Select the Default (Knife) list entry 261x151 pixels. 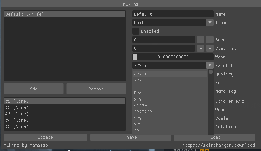coord(65,14)
